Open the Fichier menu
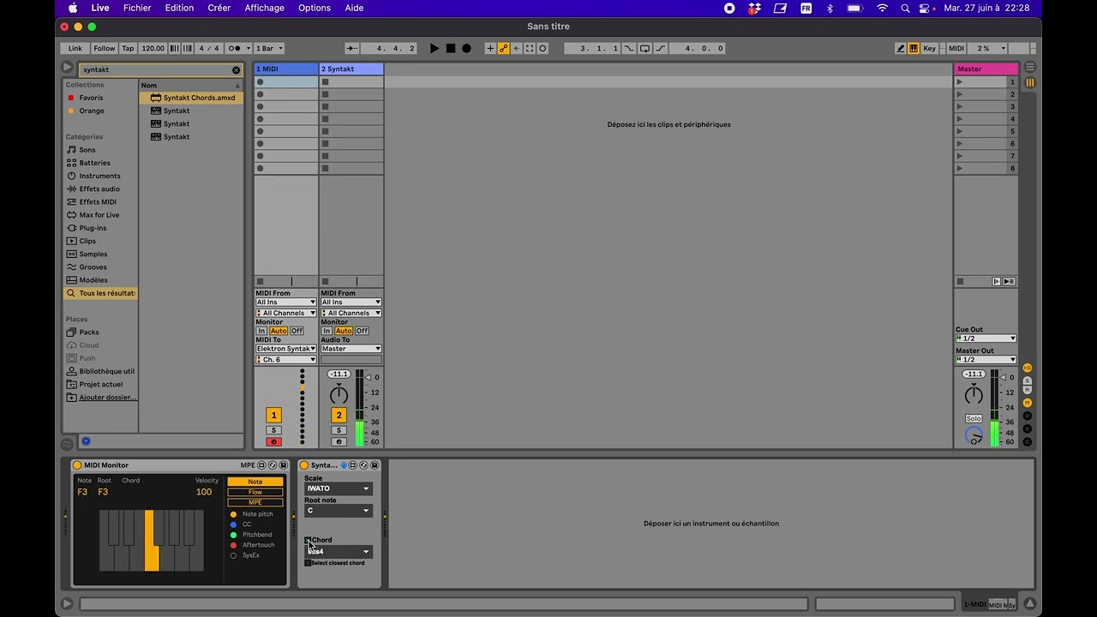This screenshot has width=1097, height=617. pyautogui.click(x=137, y=8)
